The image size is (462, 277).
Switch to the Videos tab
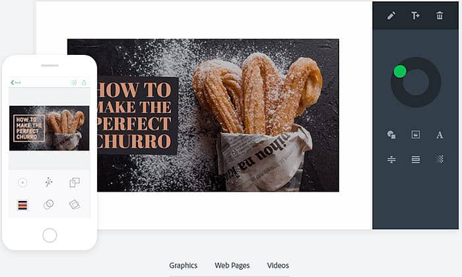278,266
